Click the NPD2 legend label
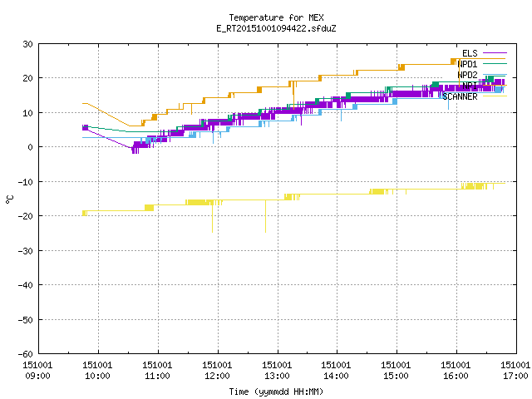The height and width of the screenshot is (399, 532). pos(467,75)
